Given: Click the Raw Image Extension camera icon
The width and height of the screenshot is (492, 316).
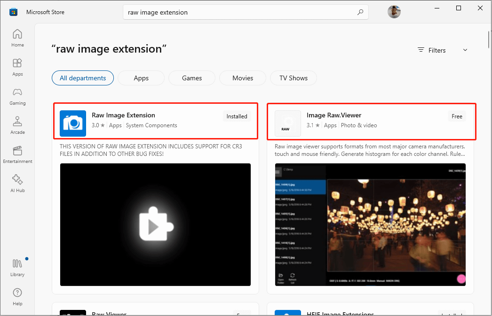Looking at the screenshot, I should pyautogui.click(x=73, y=123).
